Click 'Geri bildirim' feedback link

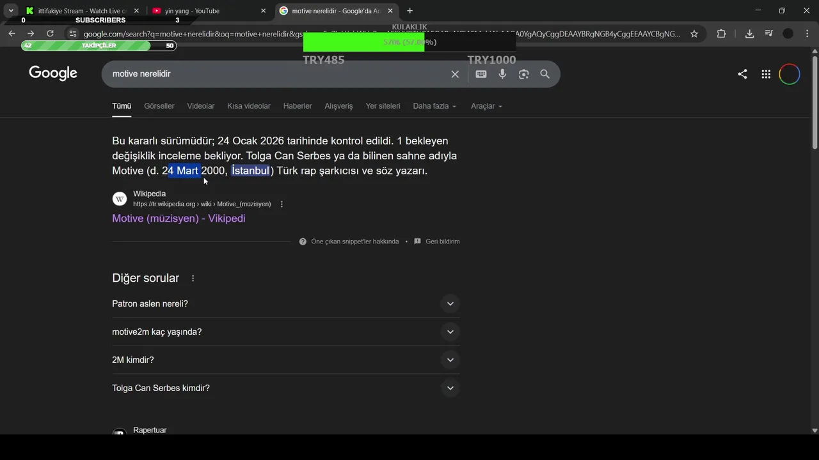pos(443,241)
